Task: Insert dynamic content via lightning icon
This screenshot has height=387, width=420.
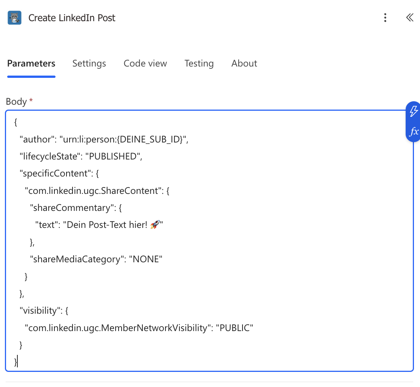Action: [414, 111]
